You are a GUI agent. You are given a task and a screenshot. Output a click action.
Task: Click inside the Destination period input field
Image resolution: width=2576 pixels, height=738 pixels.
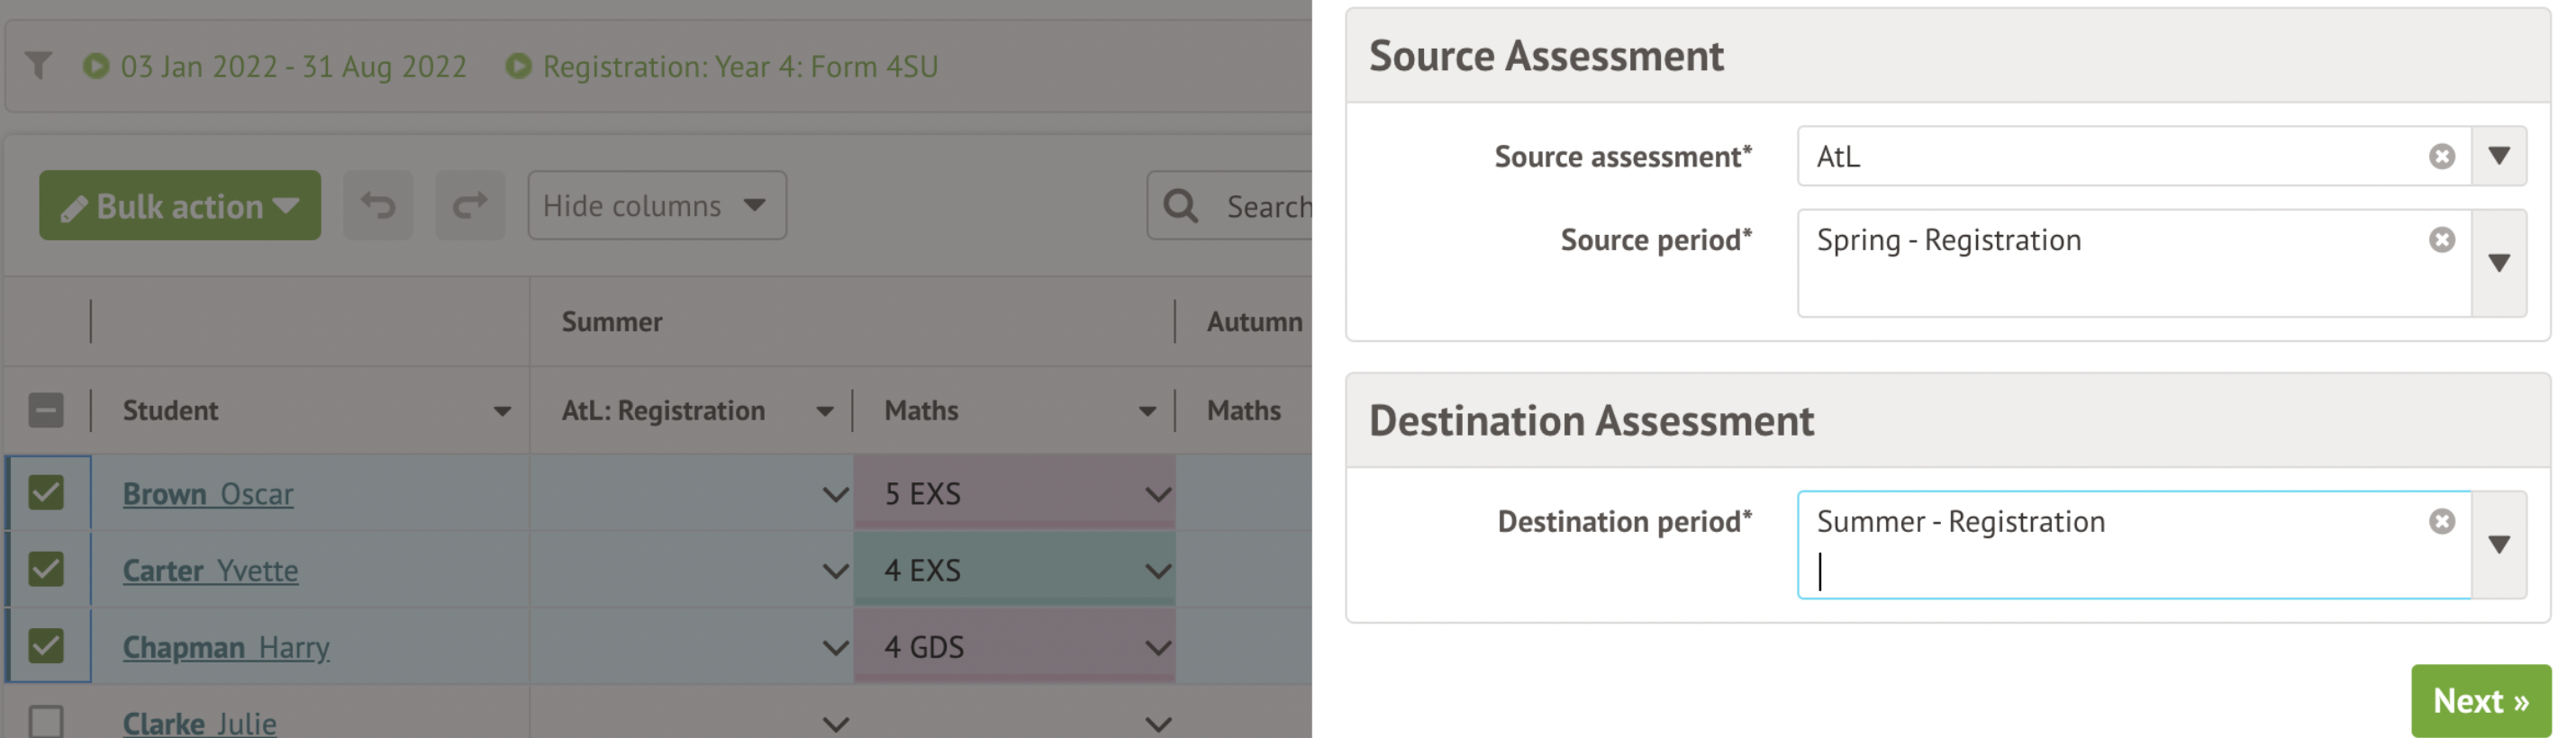[x=2100, y=572]
